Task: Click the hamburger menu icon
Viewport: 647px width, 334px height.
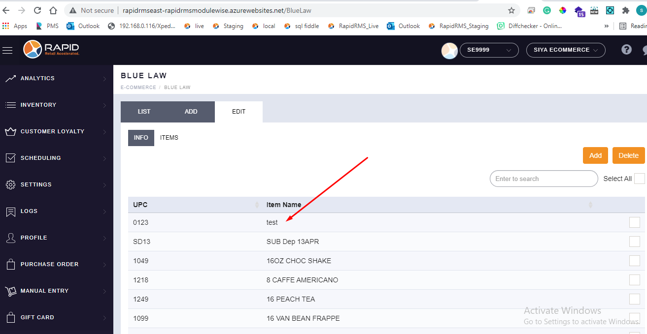Action: pyautogui.click(x=7, y=50)
